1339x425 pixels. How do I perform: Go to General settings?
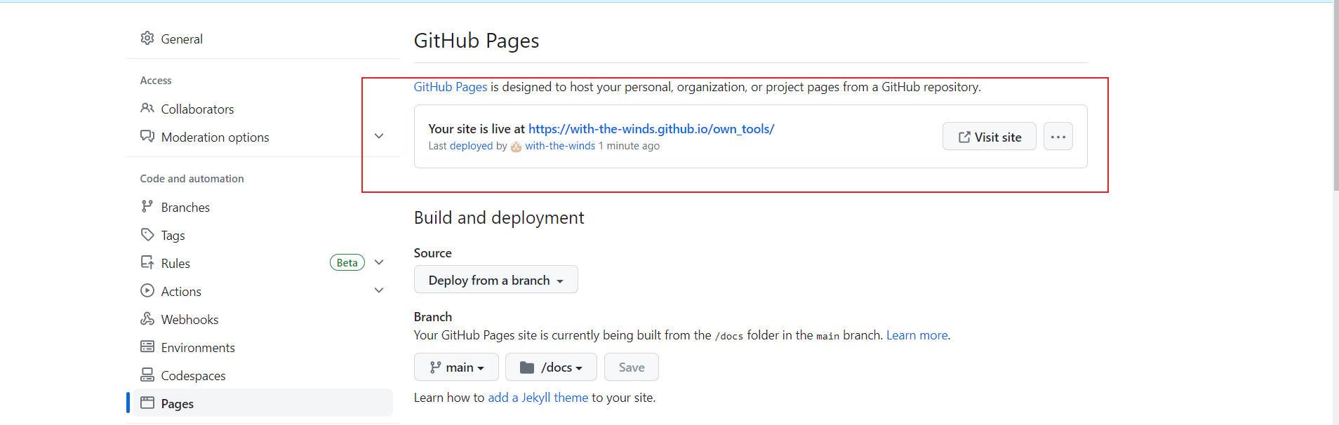pos(182,39)
